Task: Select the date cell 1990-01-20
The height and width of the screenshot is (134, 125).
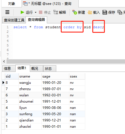Action: pos(55,83)
